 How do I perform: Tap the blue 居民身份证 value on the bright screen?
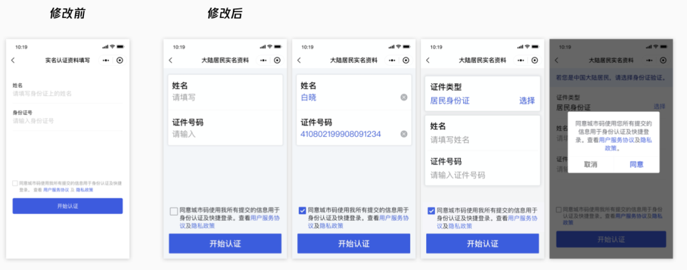[x=450, y=101]
